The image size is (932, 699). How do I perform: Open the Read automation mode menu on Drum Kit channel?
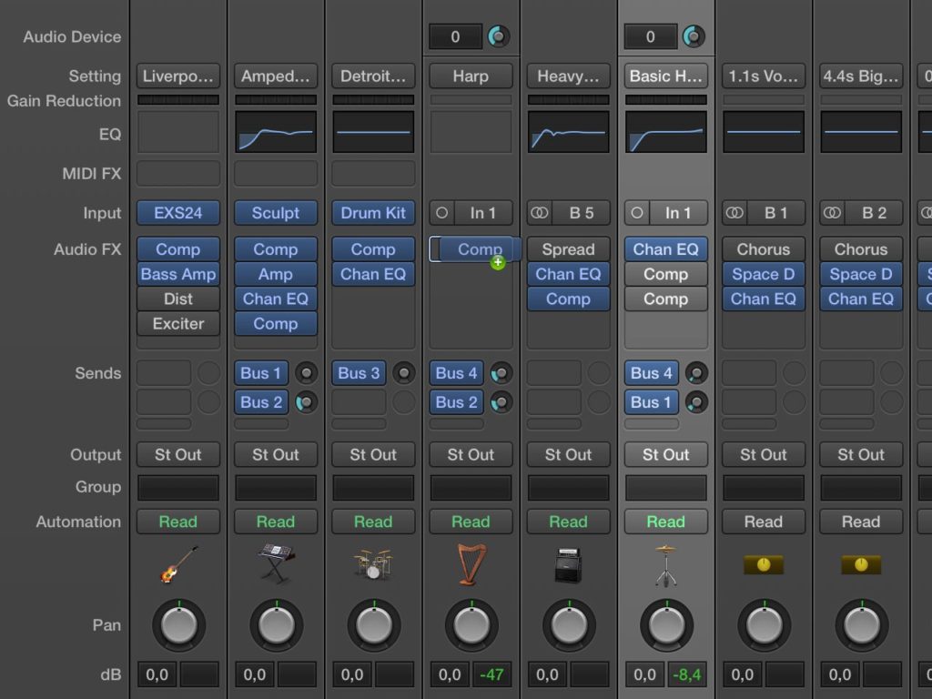coord(373,522)
